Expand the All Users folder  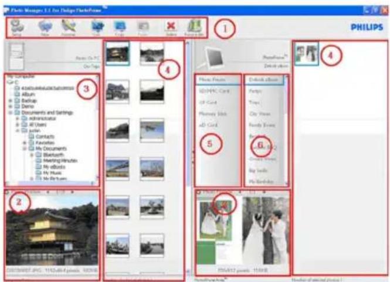click(x=18, y=124)
